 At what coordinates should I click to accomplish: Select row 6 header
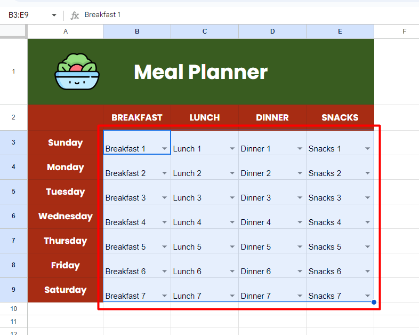click(x=14, y=216)
